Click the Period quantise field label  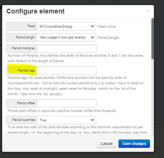pos(22,120)
